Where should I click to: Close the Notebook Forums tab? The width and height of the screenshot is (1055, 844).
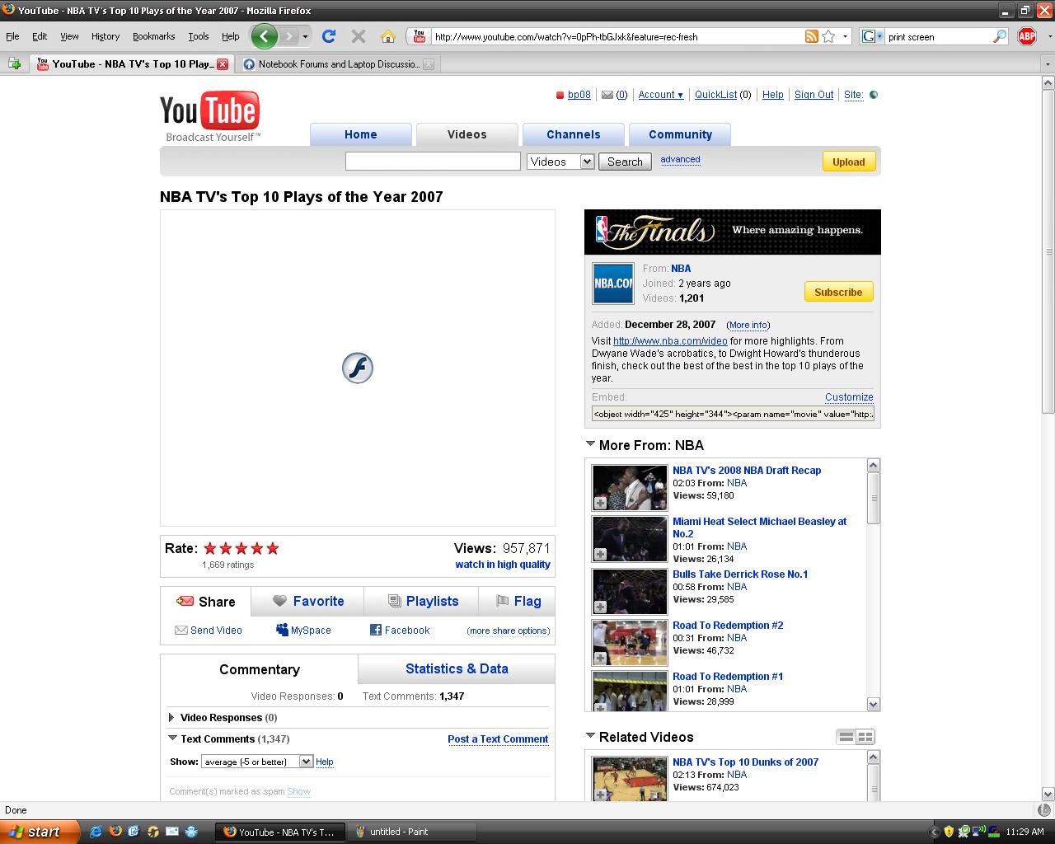pos(429,64)
